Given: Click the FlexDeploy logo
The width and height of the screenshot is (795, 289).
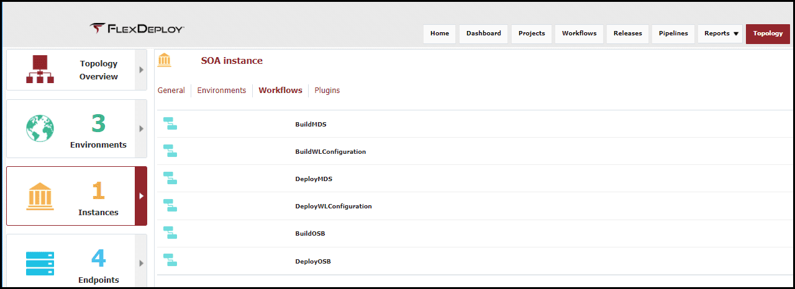Looking at the screenshot, I should 137,29.
